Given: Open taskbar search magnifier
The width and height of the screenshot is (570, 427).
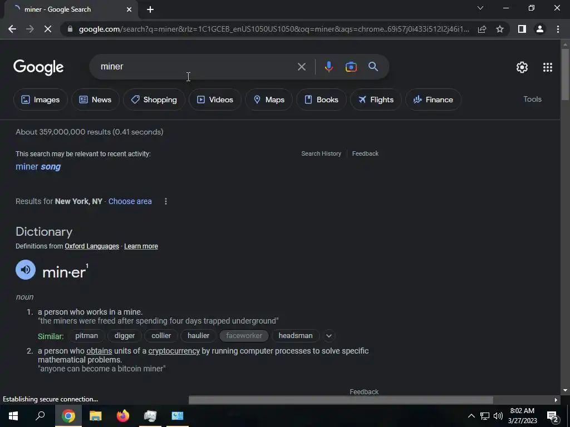Looking at the screenshot, I should pos(40,416).
